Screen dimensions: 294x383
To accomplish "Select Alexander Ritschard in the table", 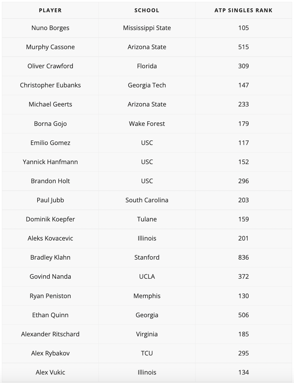I will pos(50,334).
